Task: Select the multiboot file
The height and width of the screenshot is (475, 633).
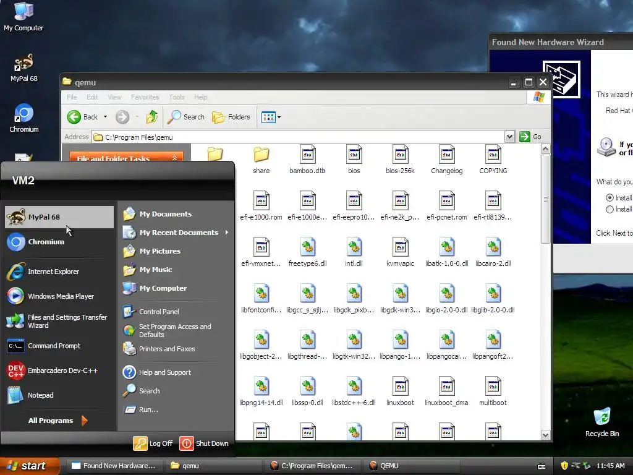Action: tap(493, 392)
